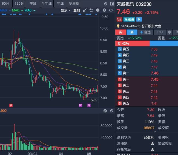Viewport: 178px width, 155px height.
Task: Switch to the 60分 period tab
Action: 5,4
